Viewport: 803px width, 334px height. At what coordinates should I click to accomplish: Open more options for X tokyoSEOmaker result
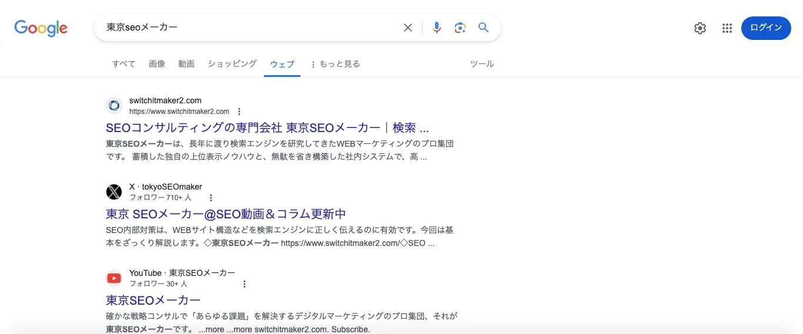(211, 198)
